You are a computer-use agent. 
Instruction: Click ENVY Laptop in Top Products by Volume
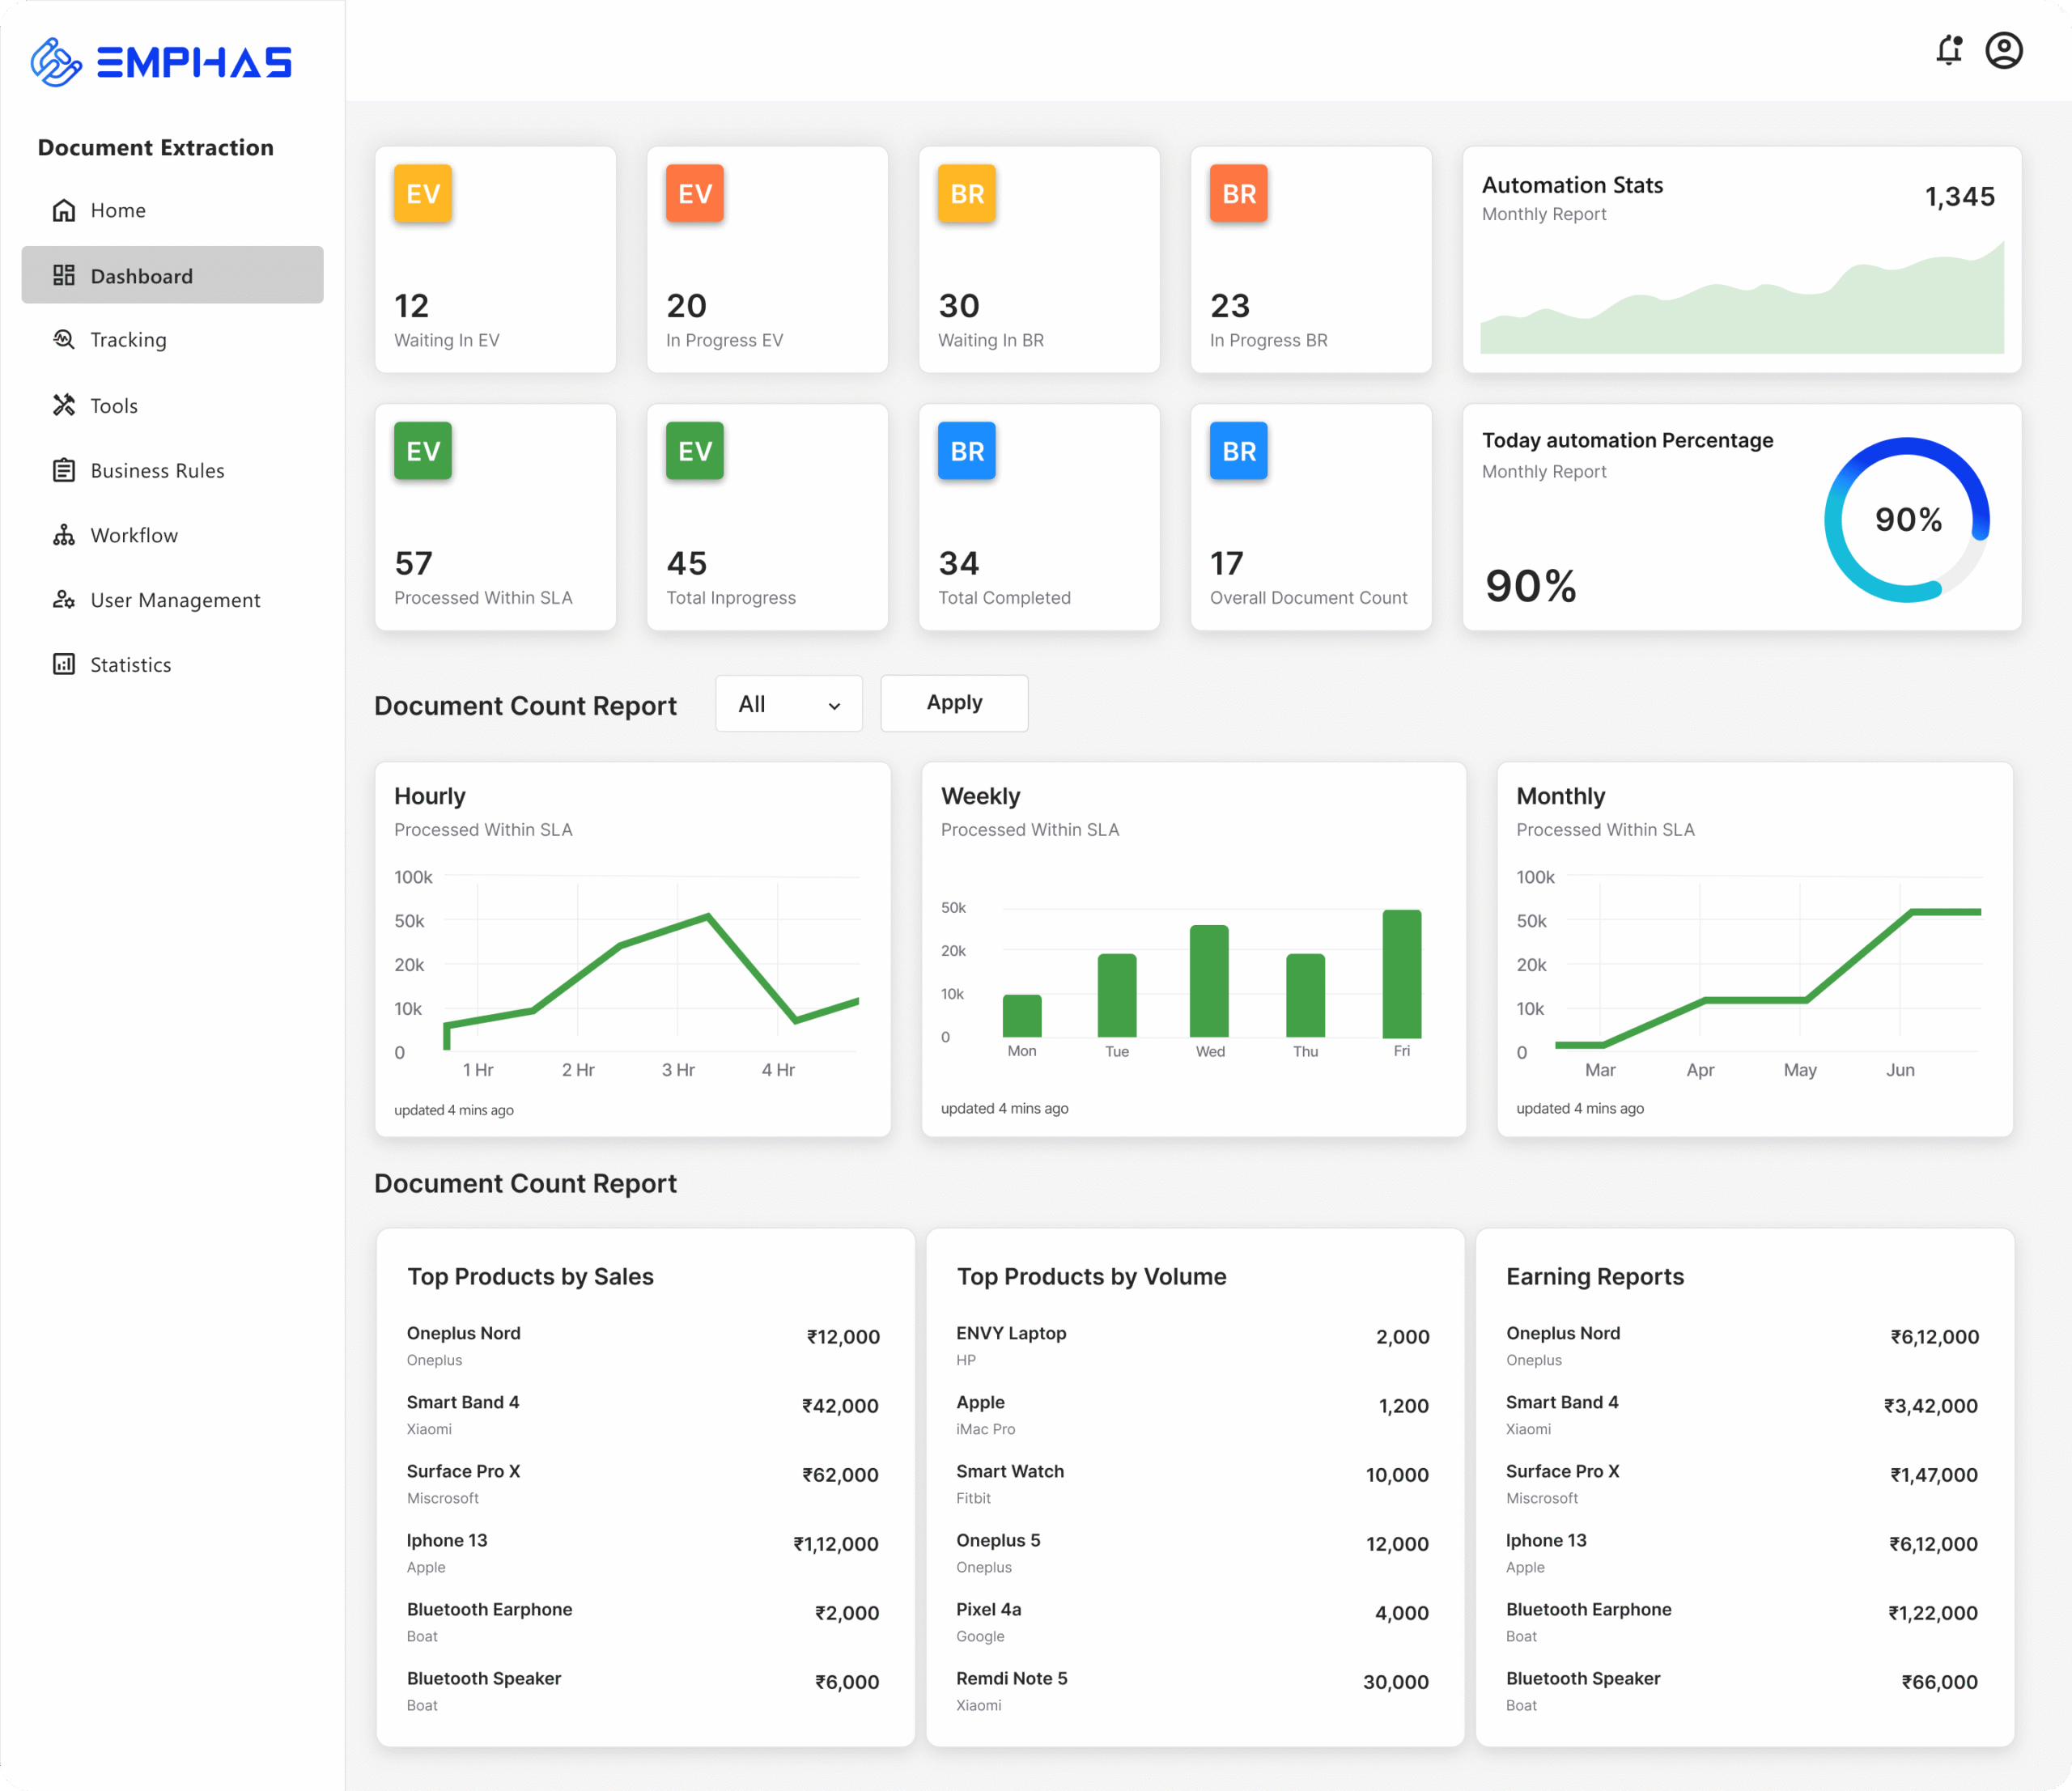coord(1011,1333)
